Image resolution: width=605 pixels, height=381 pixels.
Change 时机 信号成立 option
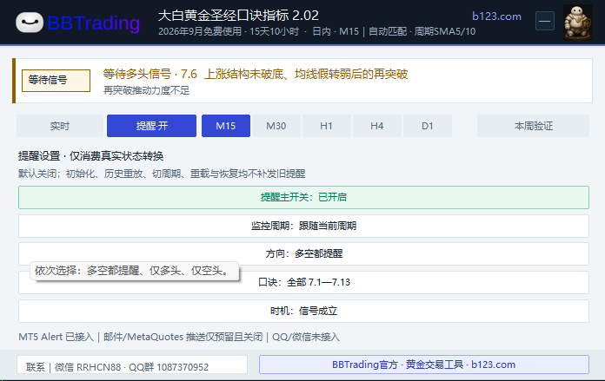click(303, 311)
